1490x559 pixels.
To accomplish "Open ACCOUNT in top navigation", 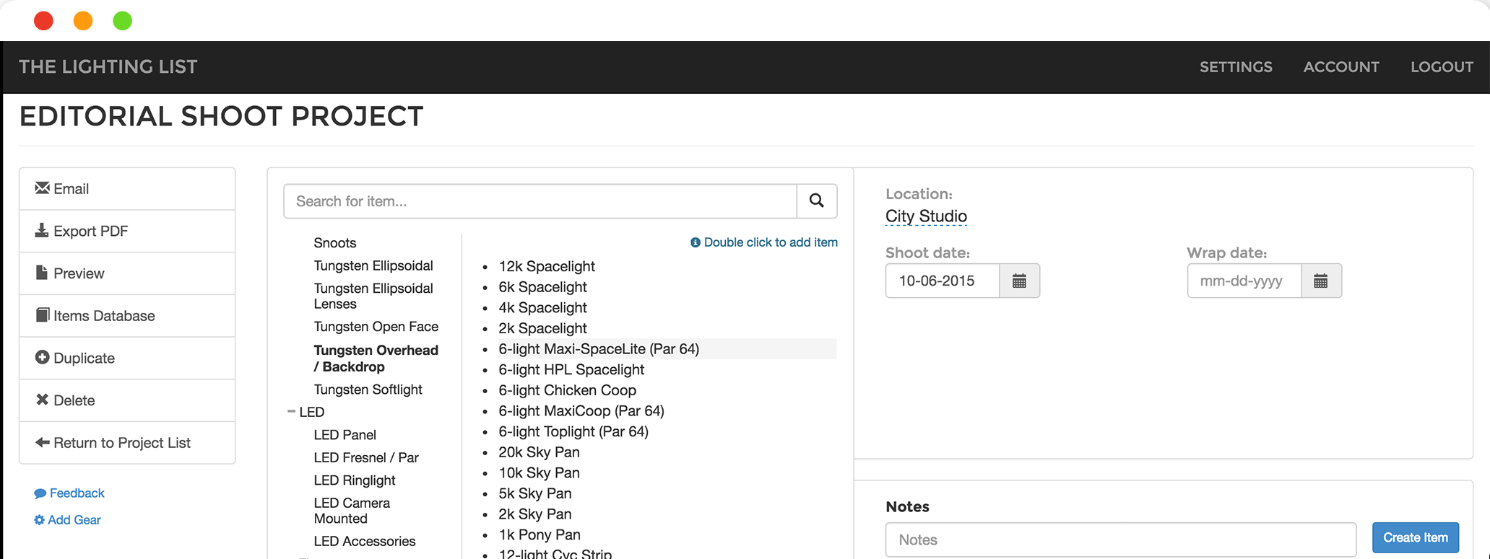I will click(x=1341, y=67).
